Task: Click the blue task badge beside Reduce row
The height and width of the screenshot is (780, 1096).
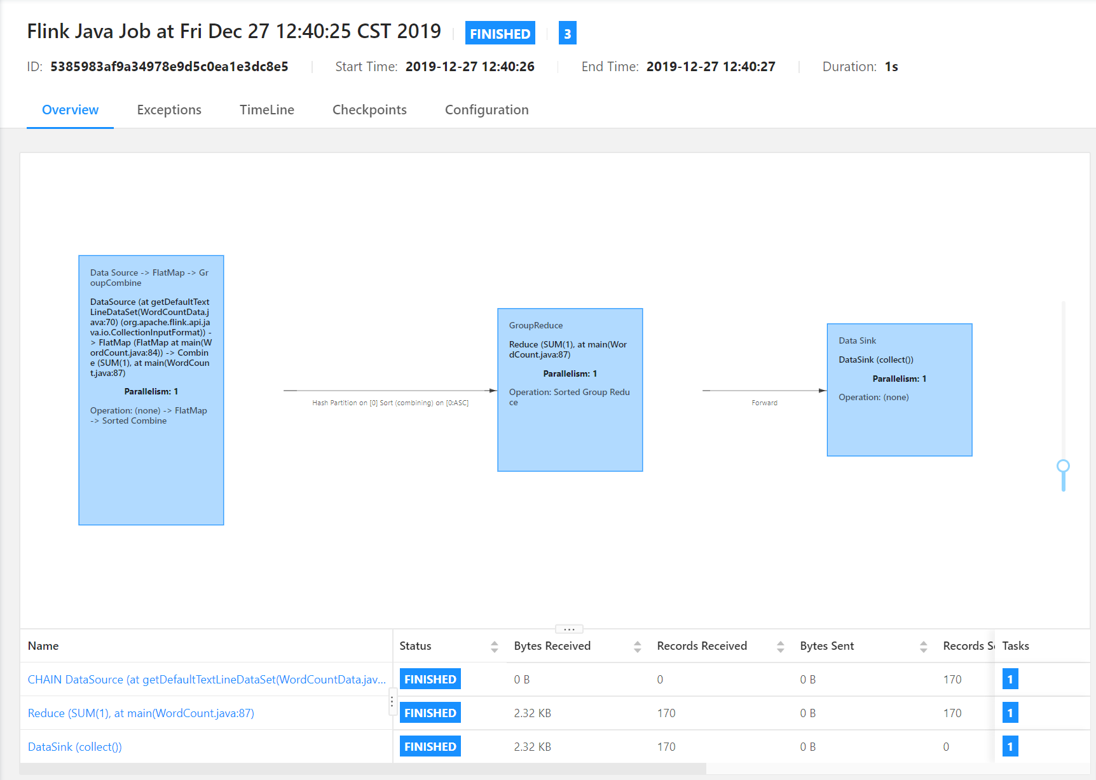Action: [1010, 712]
